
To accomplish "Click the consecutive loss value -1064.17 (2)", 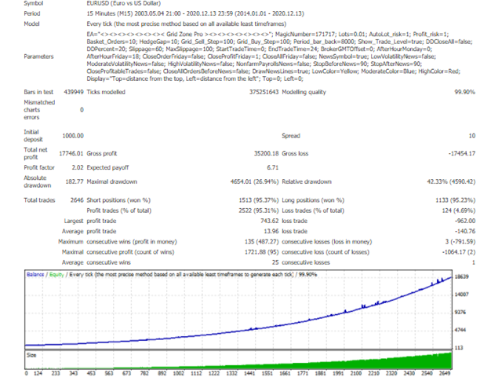I will tap(459, 252).
